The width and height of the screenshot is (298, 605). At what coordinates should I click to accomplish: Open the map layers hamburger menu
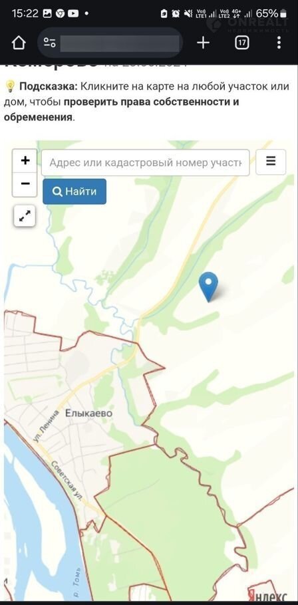point(271,162)
